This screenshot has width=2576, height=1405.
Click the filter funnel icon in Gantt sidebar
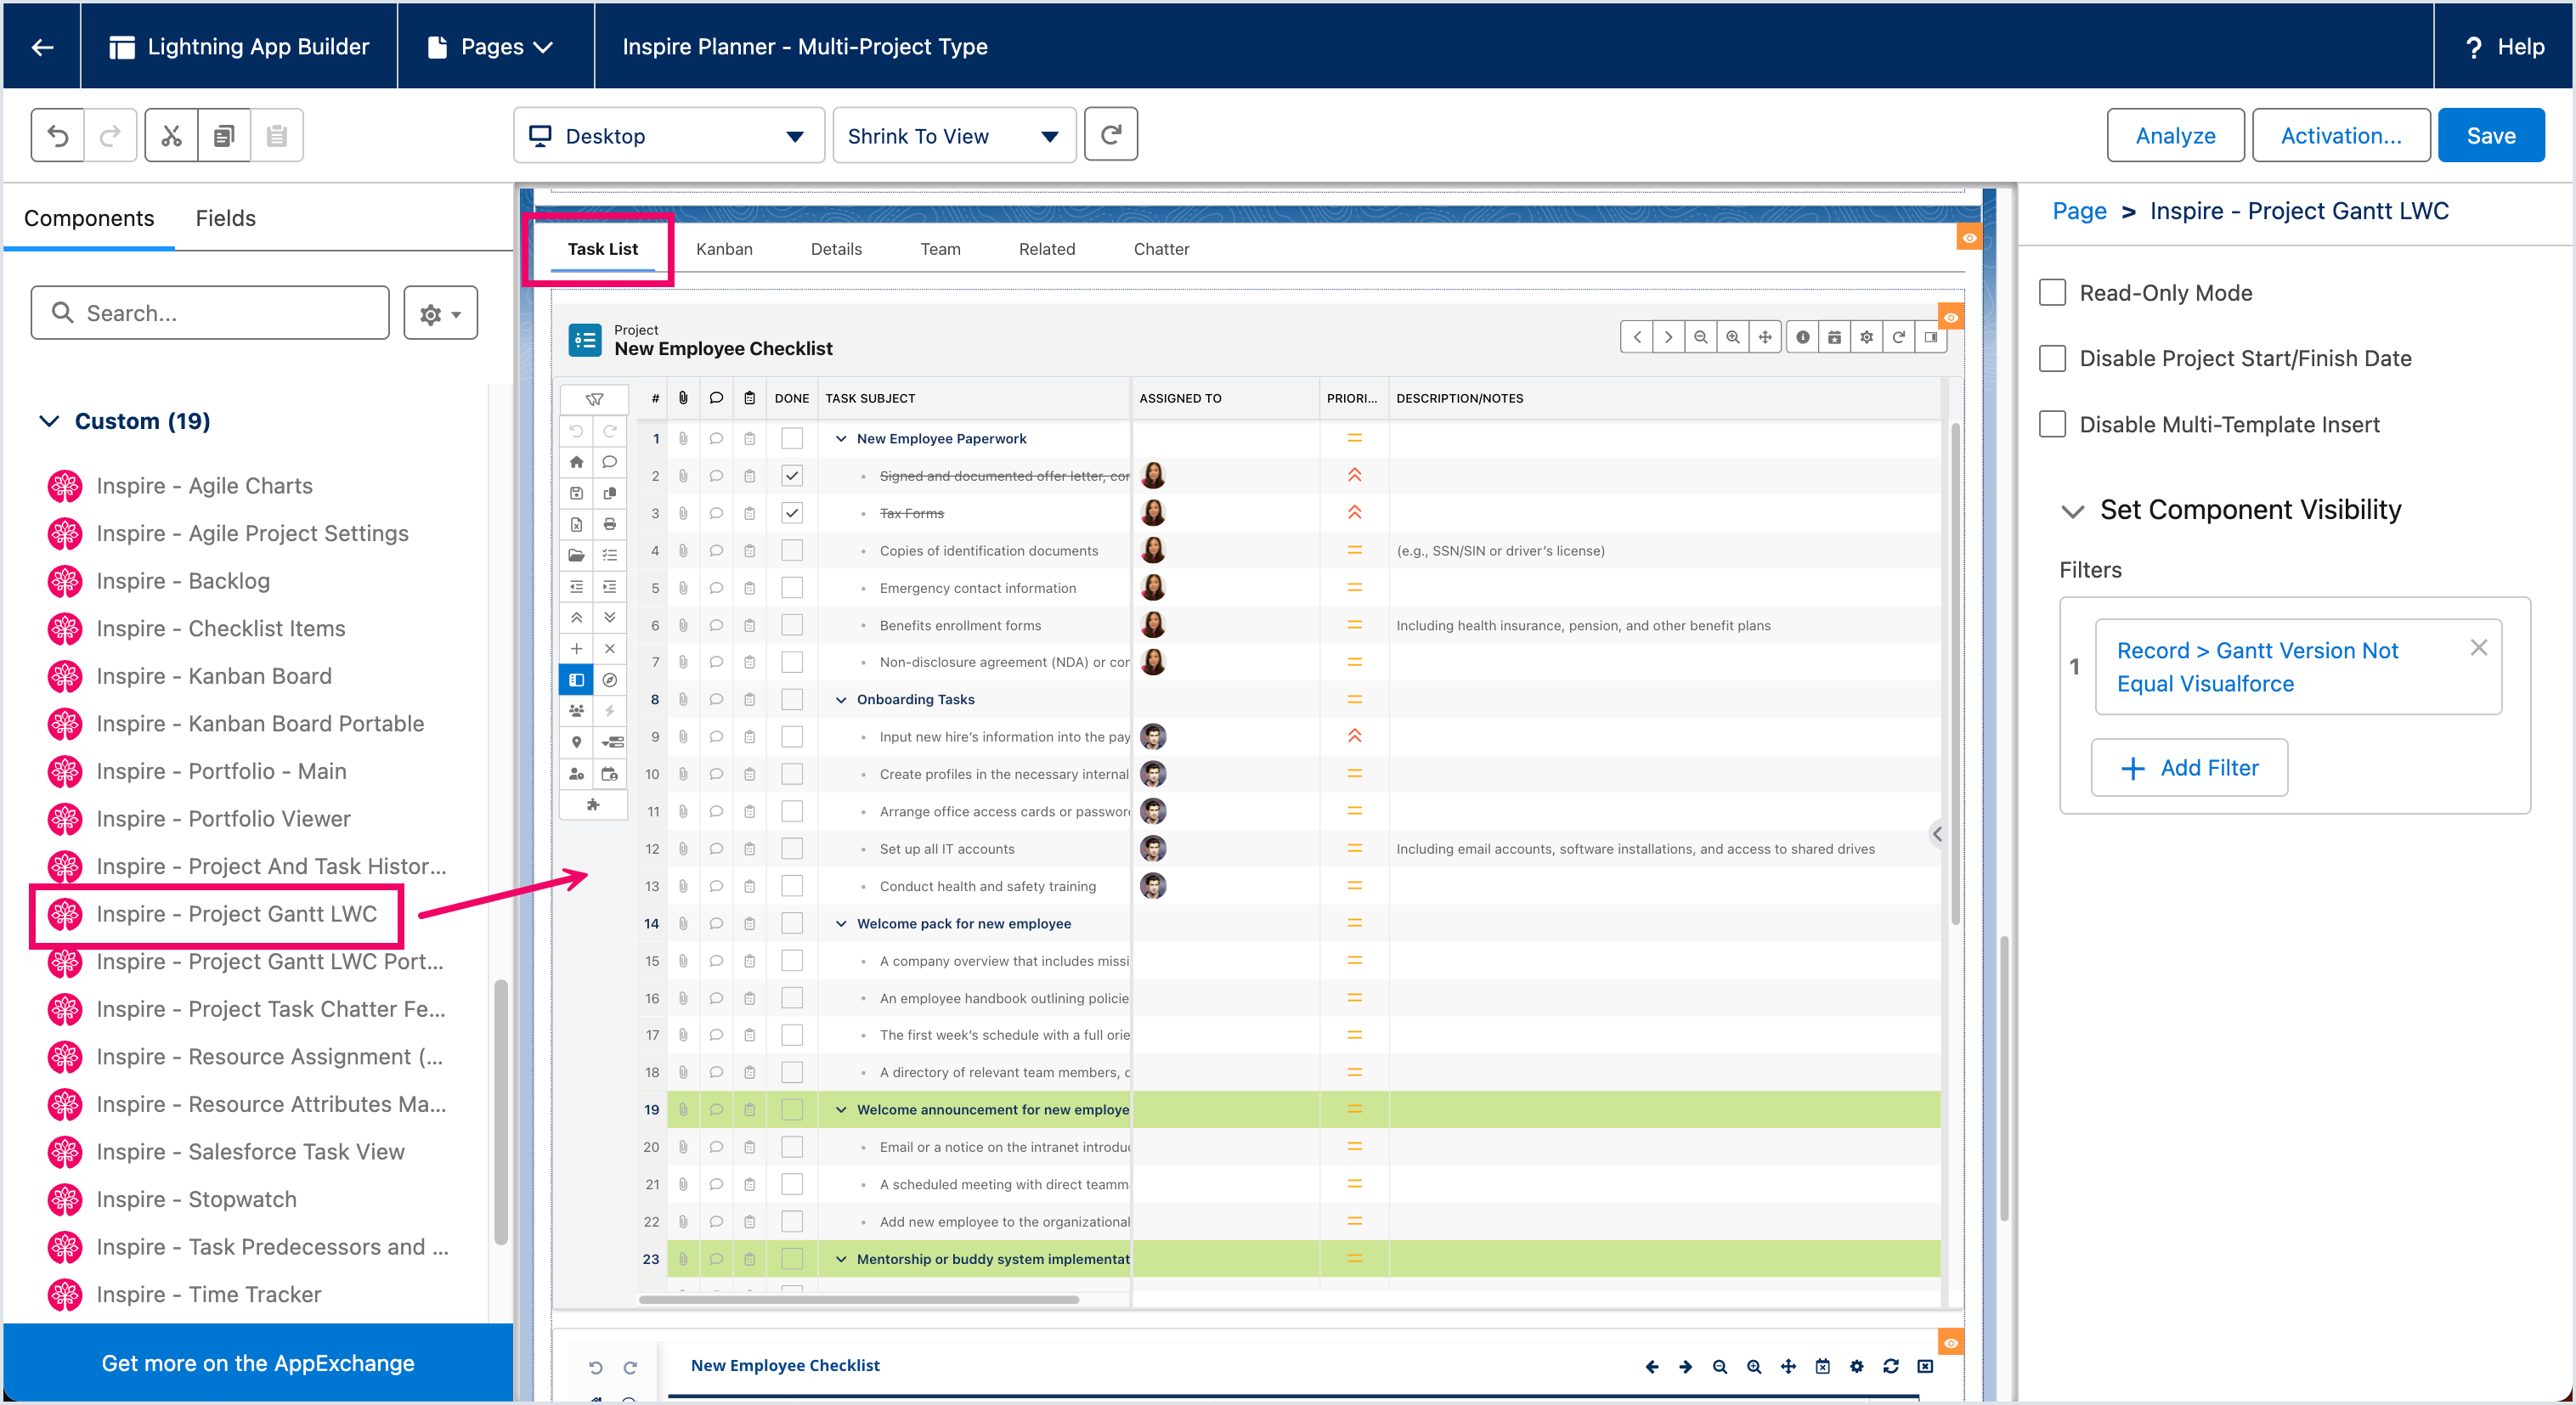click(594, 398)
